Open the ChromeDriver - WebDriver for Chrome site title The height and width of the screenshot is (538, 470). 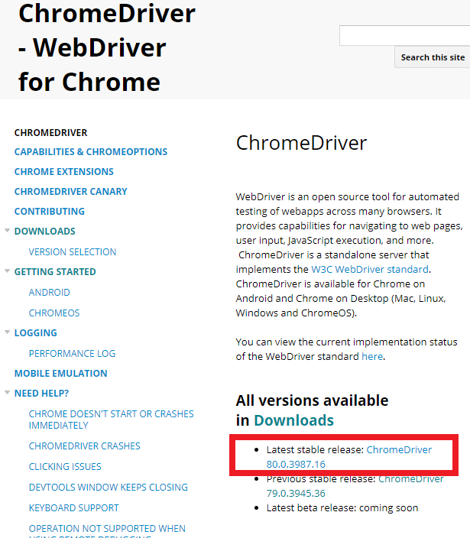[107, 47]
